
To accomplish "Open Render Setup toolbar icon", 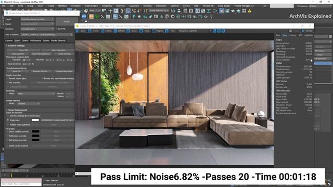I will [x=222, y=11].
